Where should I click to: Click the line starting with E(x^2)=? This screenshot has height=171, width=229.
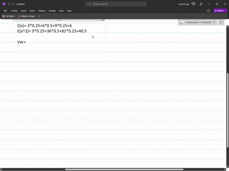(52, 31)
